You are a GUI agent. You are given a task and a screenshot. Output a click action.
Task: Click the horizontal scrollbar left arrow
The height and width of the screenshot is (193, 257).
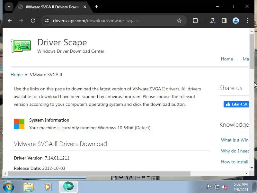pyautogui.click(x=5, y=173)
